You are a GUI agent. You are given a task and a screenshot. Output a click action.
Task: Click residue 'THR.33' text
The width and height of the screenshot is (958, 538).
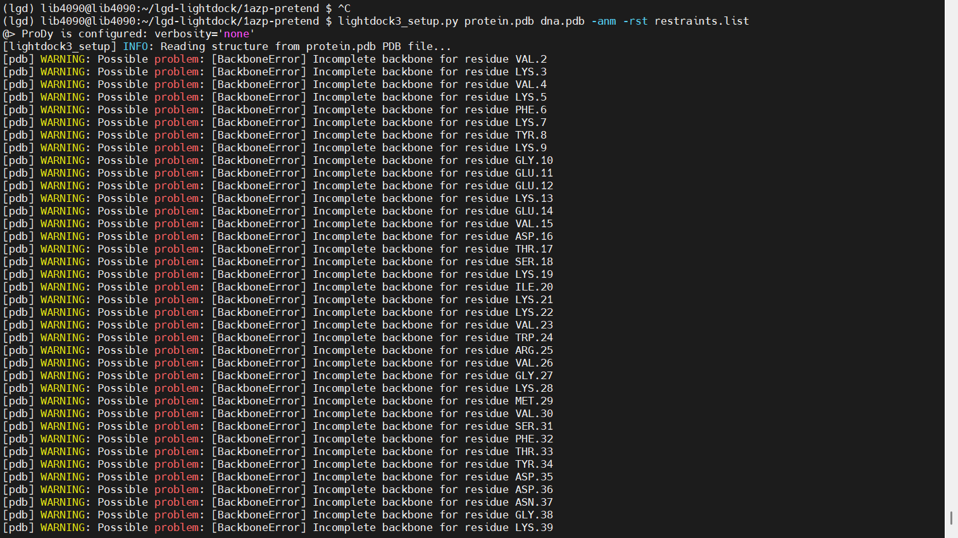(534, 451)
